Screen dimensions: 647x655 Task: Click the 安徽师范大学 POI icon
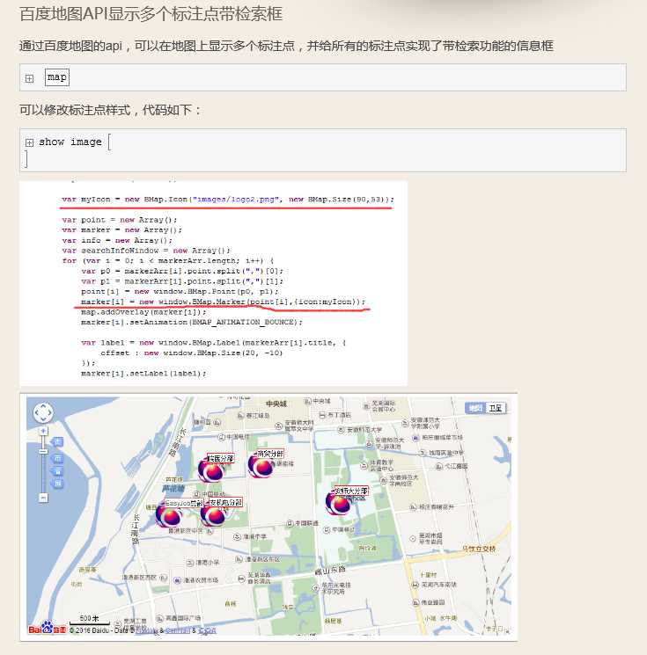341,429
